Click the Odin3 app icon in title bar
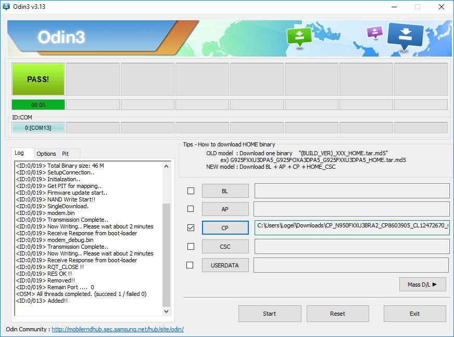This screenshot has height=337, width=454. 6,6
